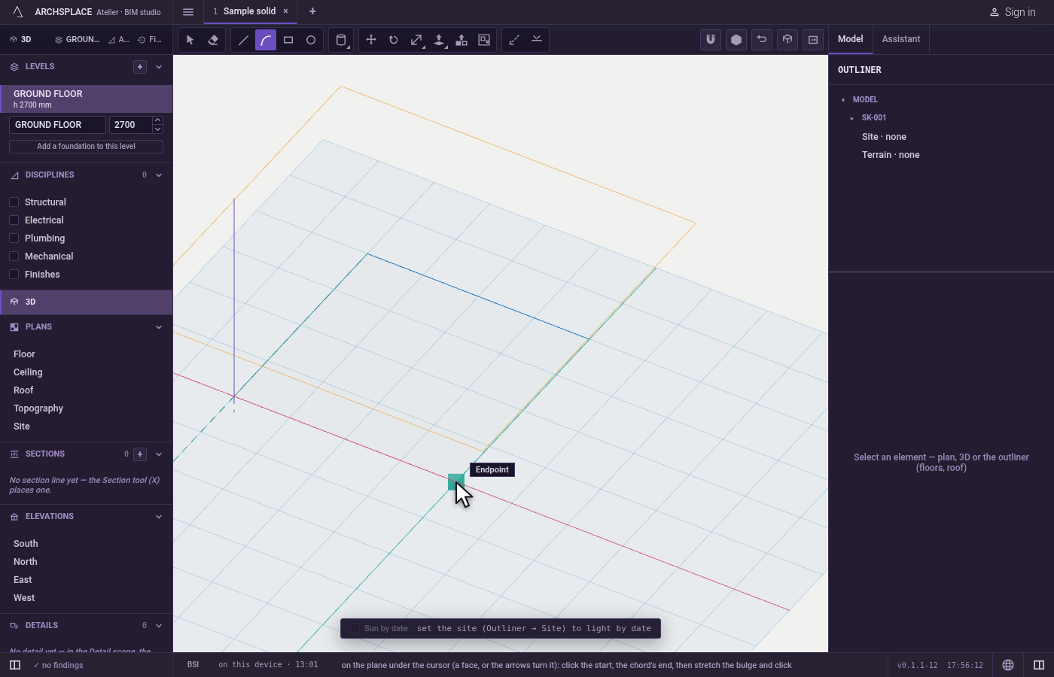Click the level height field 2700
This screenshot has width=1054, height=677.
click(130, 125)
